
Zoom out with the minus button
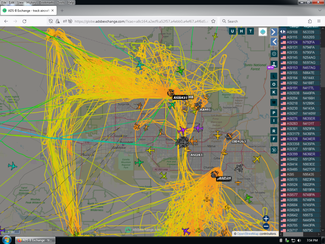click(x=266, y=226)
